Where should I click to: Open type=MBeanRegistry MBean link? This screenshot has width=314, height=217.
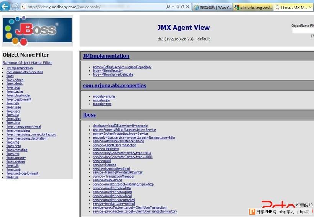click(108, 70)
